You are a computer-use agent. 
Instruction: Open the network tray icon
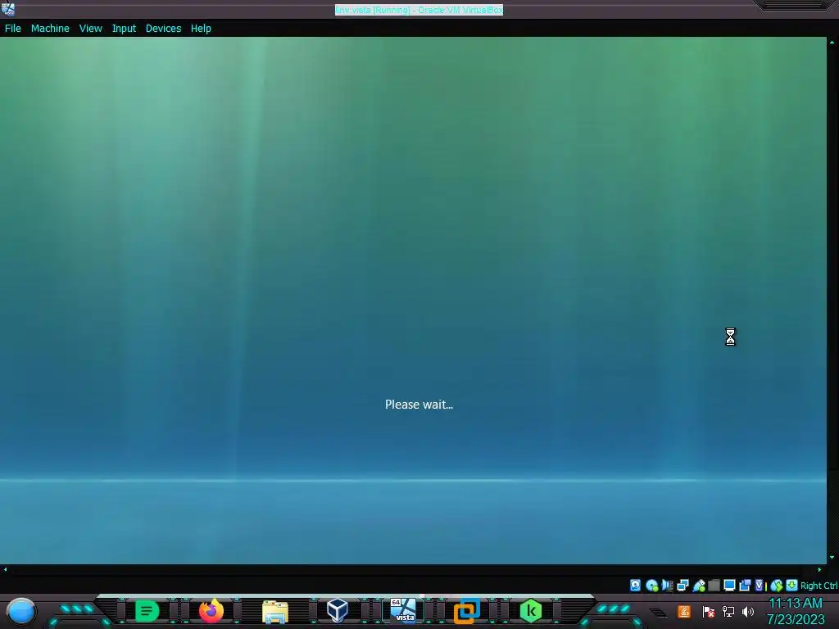tap(728, 611)
